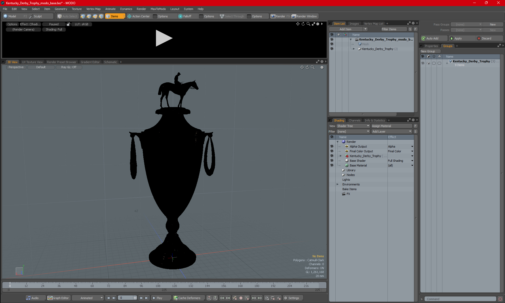Toggle visibility of Mesh item
505x303 pixels.
pos(332,44)
